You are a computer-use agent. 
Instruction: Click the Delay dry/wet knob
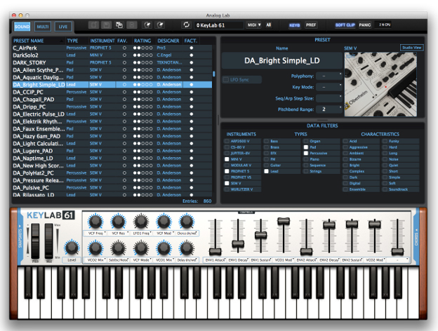pyautogui.click(x=187, y=248)
